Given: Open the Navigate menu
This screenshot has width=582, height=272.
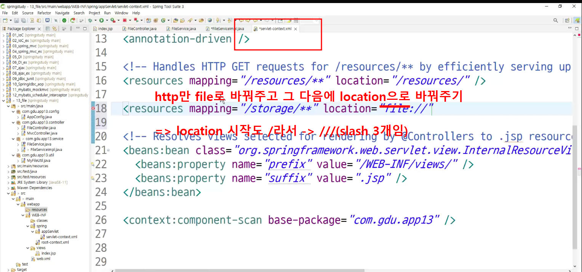Looking at the screenshot, I should tap(62, 13).
